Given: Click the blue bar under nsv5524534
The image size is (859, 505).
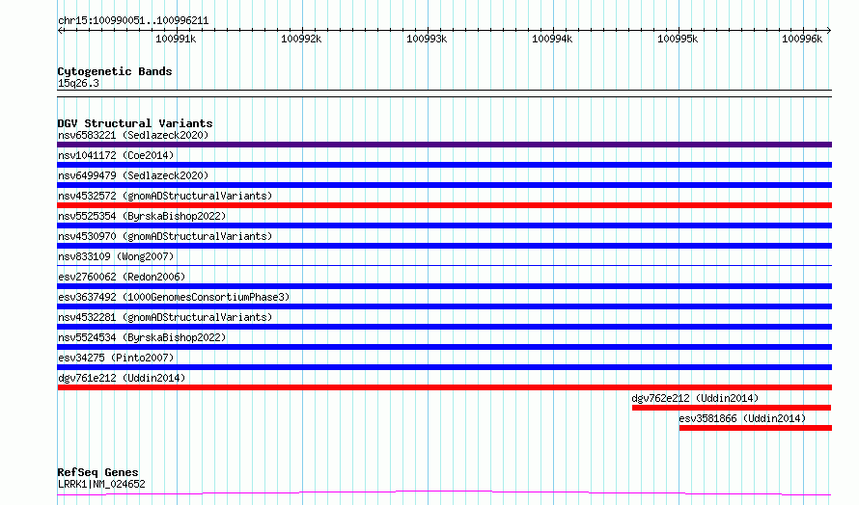Looking at the screenshot, I should click(x=444, y=347).
